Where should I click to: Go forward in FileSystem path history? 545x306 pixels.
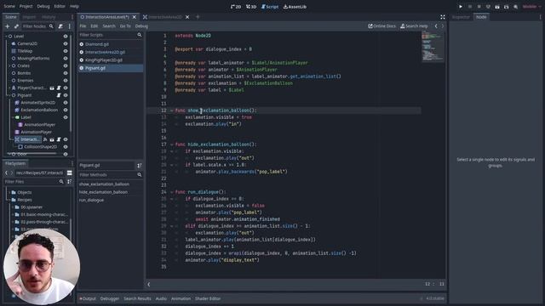[11, 173]
